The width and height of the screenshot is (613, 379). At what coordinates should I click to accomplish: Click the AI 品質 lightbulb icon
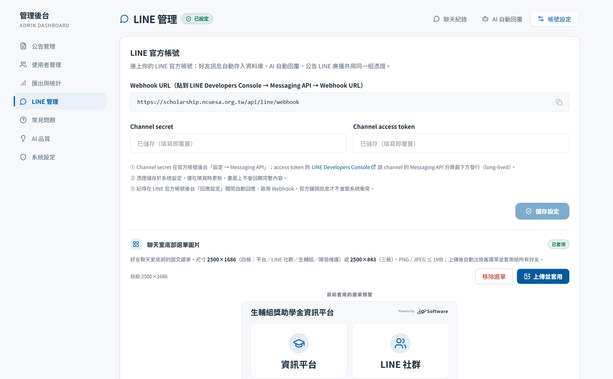[x=23, y=138]
